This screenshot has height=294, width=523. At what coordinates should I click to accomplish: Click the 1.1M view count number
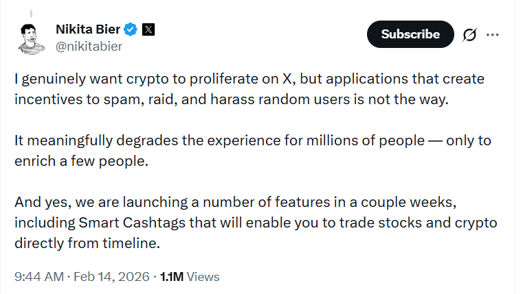pyautogui.click(x=171, y=277)
